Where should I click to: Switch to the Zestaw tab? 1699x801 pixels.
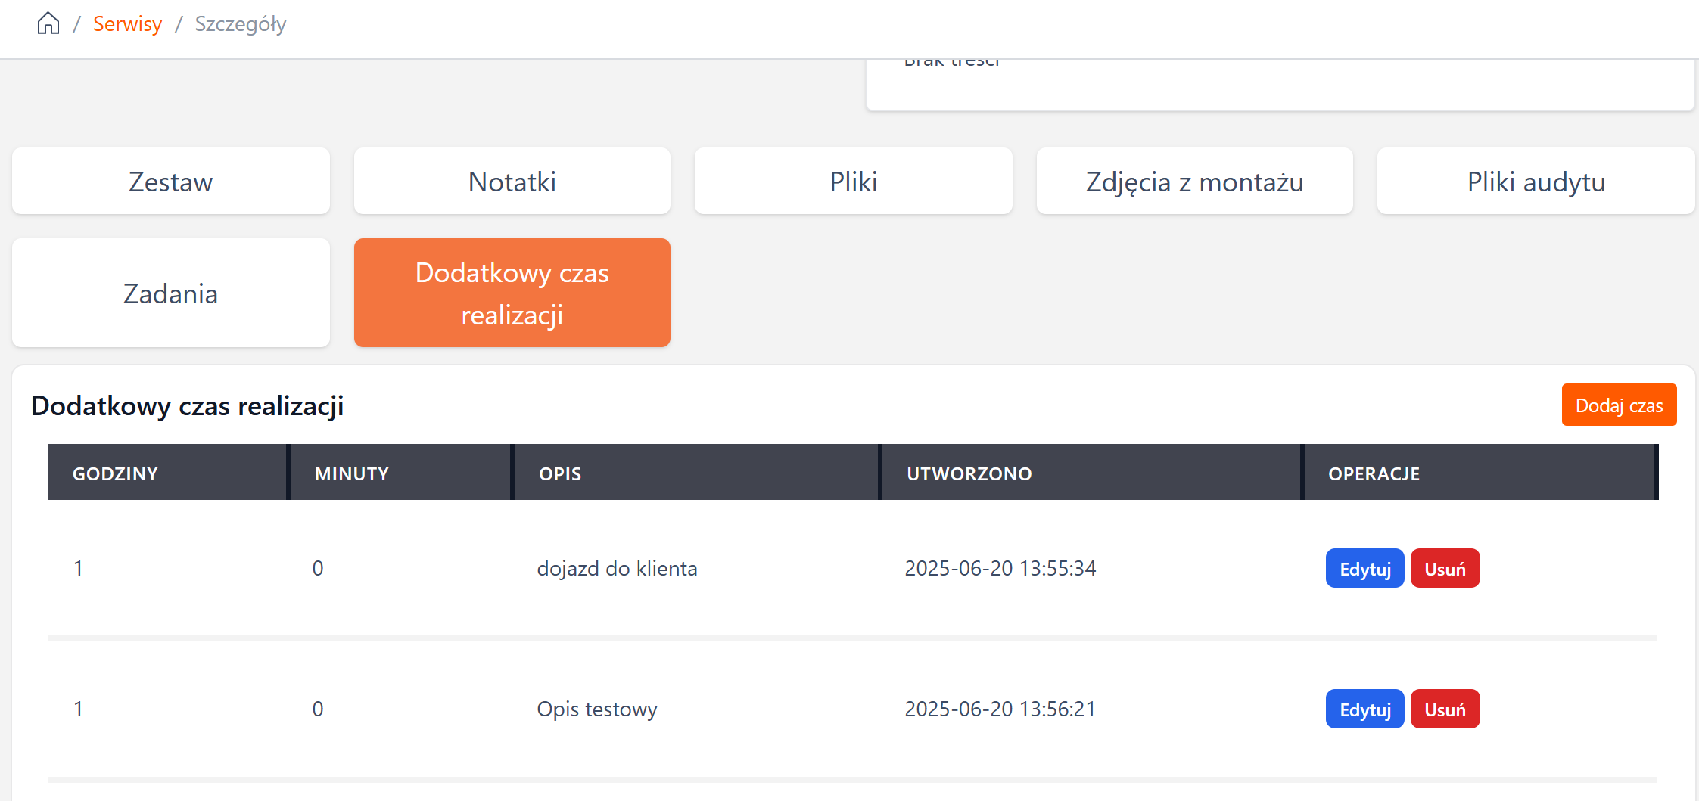tap(171, 182)
